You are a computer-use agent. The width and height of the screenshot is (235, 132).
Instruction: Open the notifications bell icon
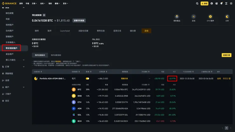point(221,3)
